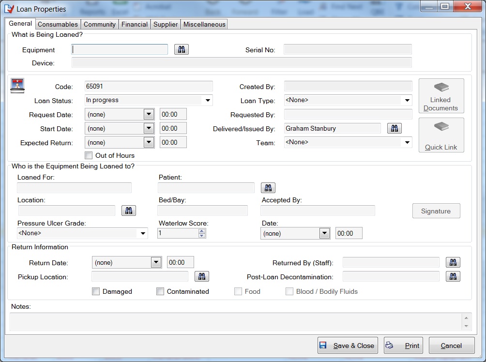The image size is (486, 362).
Task: Click the Start Date time field
Action: click(x=173, y=128)
